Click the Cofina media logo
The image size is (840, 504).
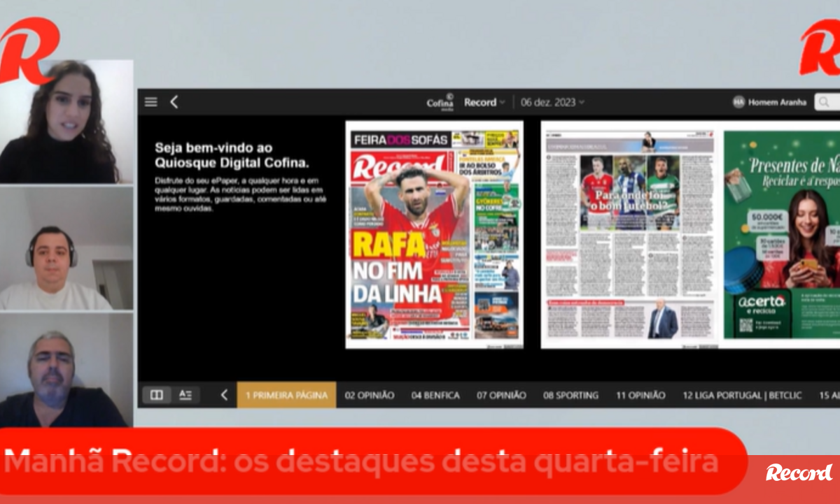(440, 102)
